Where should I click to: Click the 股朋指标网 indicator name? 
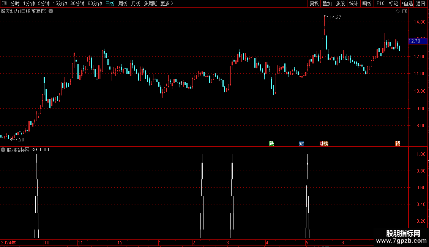[18, 150]
